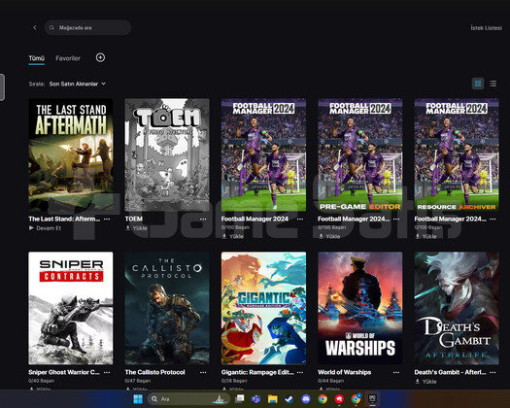
Task: Open Steam from the taskbar
Action: 289,399
